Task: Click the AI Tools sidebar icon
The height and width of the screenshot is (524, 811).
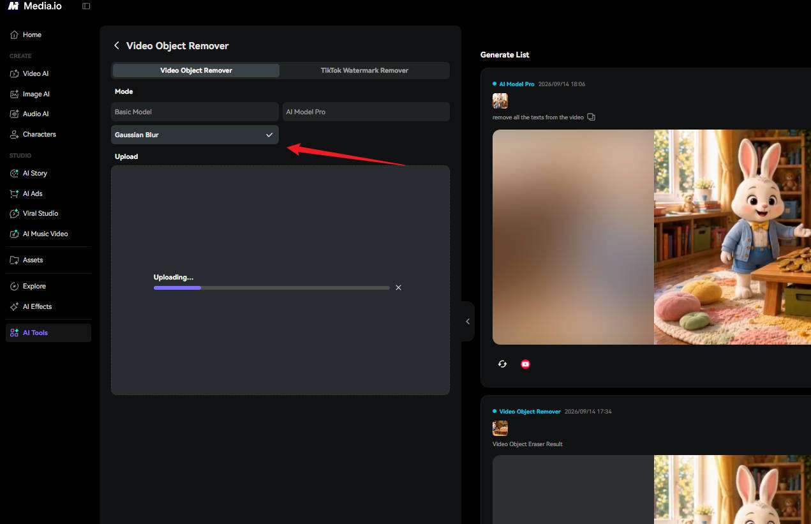Action: point(14,333)
